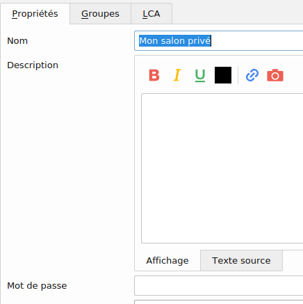Viewport: 303px width, 304px height.
Task: Click the field below Mot de passe
Action: pyautogui.click(x=219, y=302)
